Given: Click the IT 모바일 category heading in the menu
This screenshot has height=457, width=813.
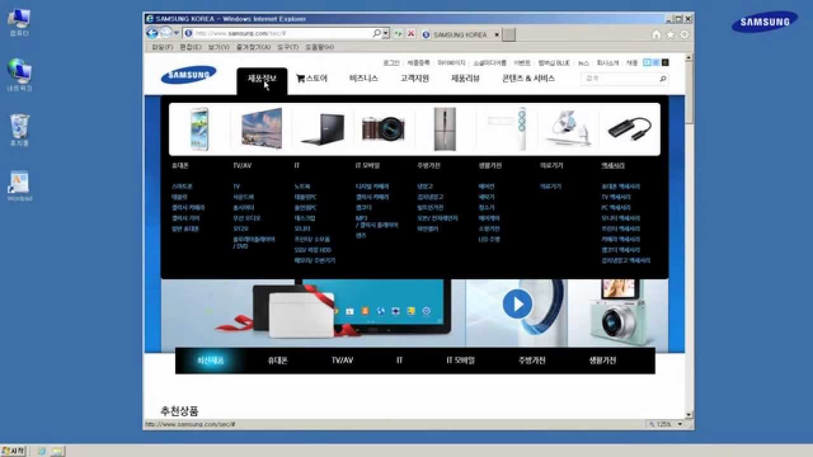Looking at the screenshot, I should (368, 166).
